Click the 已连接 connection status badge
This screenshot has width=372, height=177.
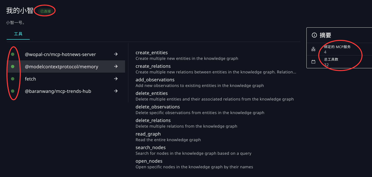pos(46,11)
